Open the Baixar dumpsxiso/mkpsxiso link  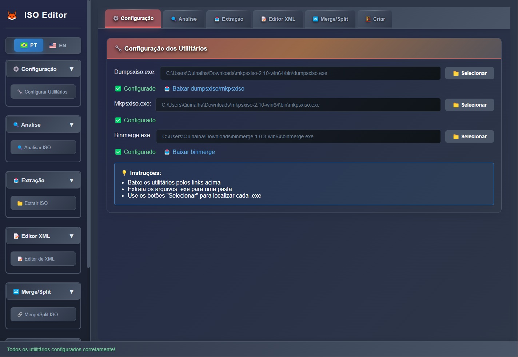208,89
